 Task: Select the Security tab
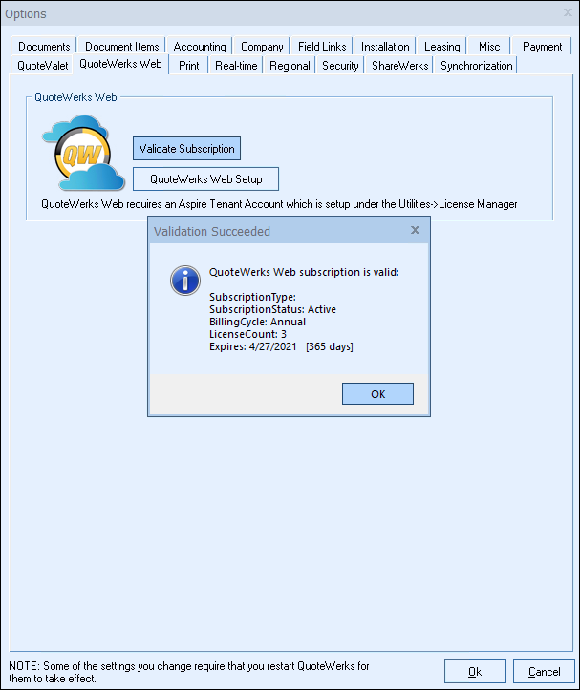(340, 65)
